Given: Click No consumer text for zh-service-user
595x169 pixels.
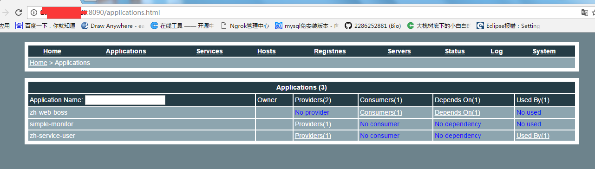Looking at the screenshot, I should [x=379, y=136].
